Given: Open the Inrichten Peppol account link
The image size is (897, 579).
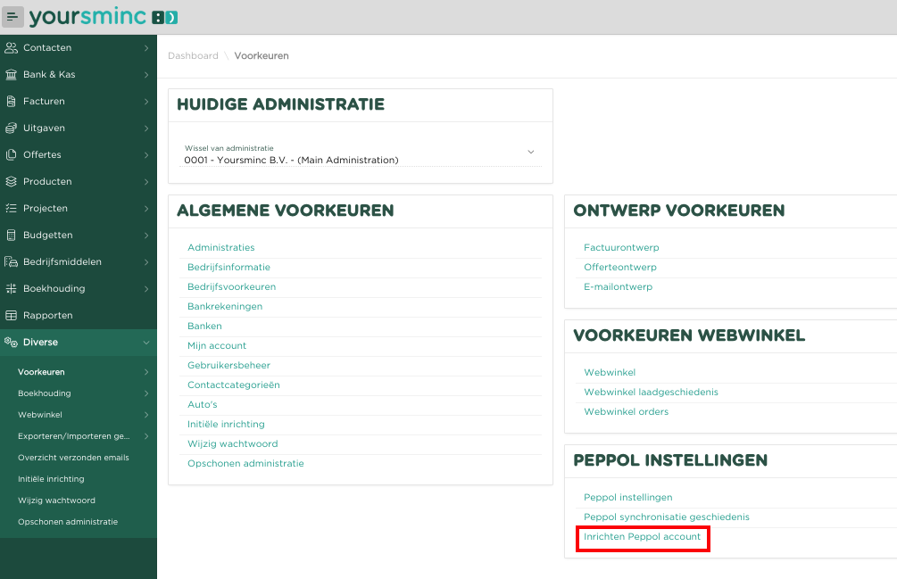Looking at the screenshot, I should point(642,537).
